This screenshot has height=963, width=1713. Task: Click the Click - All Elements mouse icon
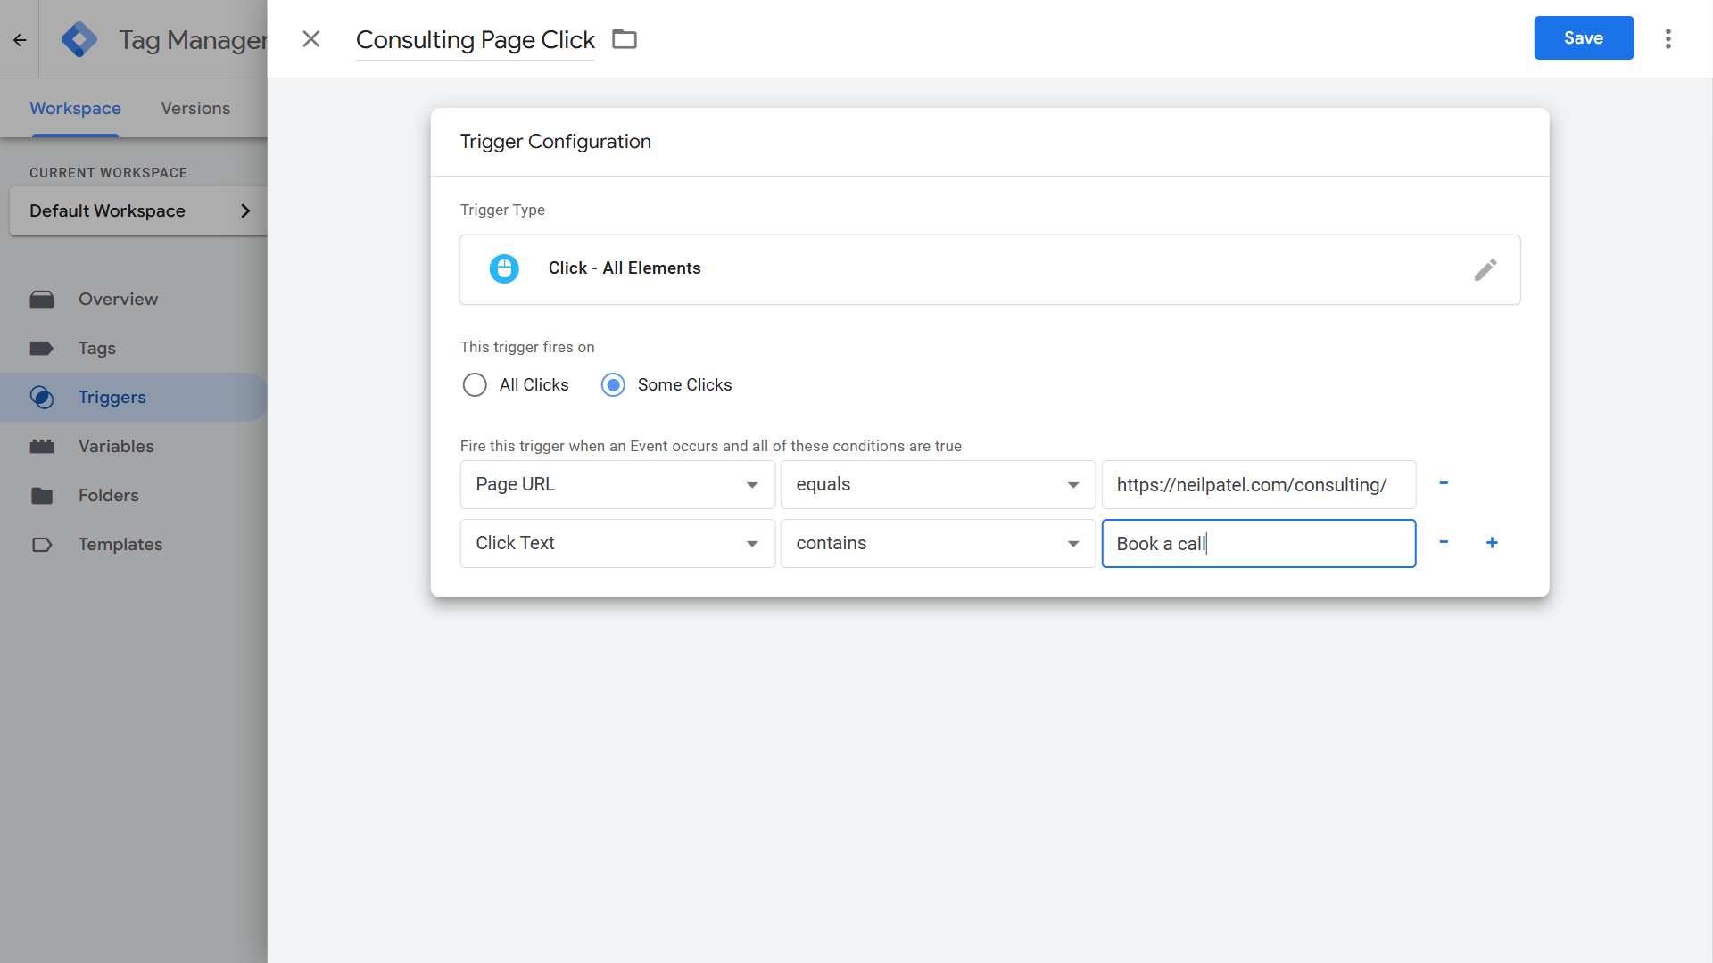point(504,268)
